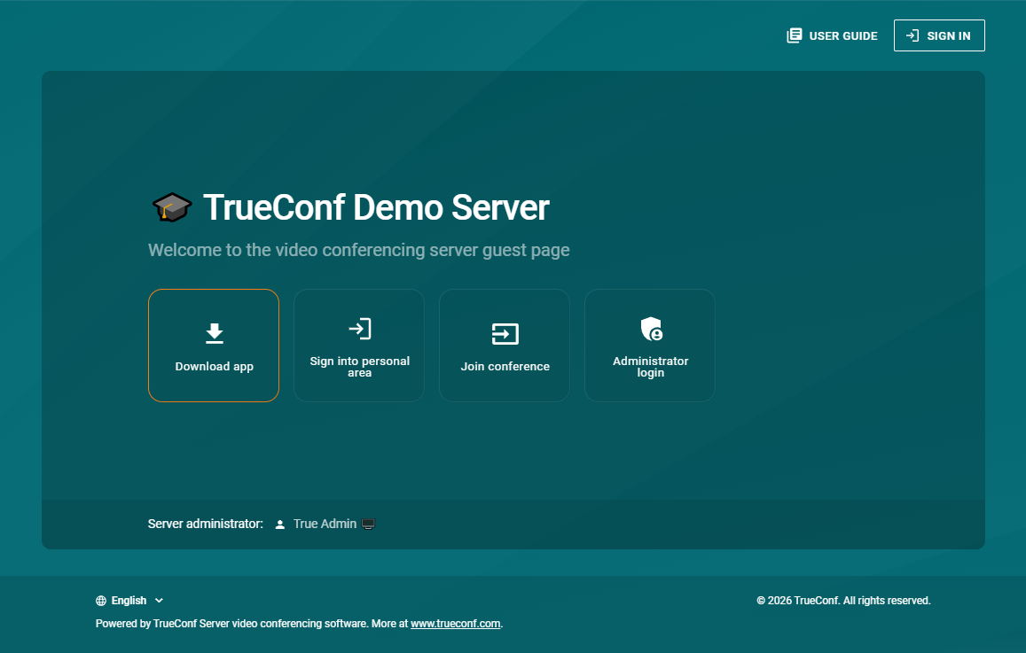The width and height of the screenshot is (1026, 653).
Task: Open the User Guide text link
Action: [842, 36]
